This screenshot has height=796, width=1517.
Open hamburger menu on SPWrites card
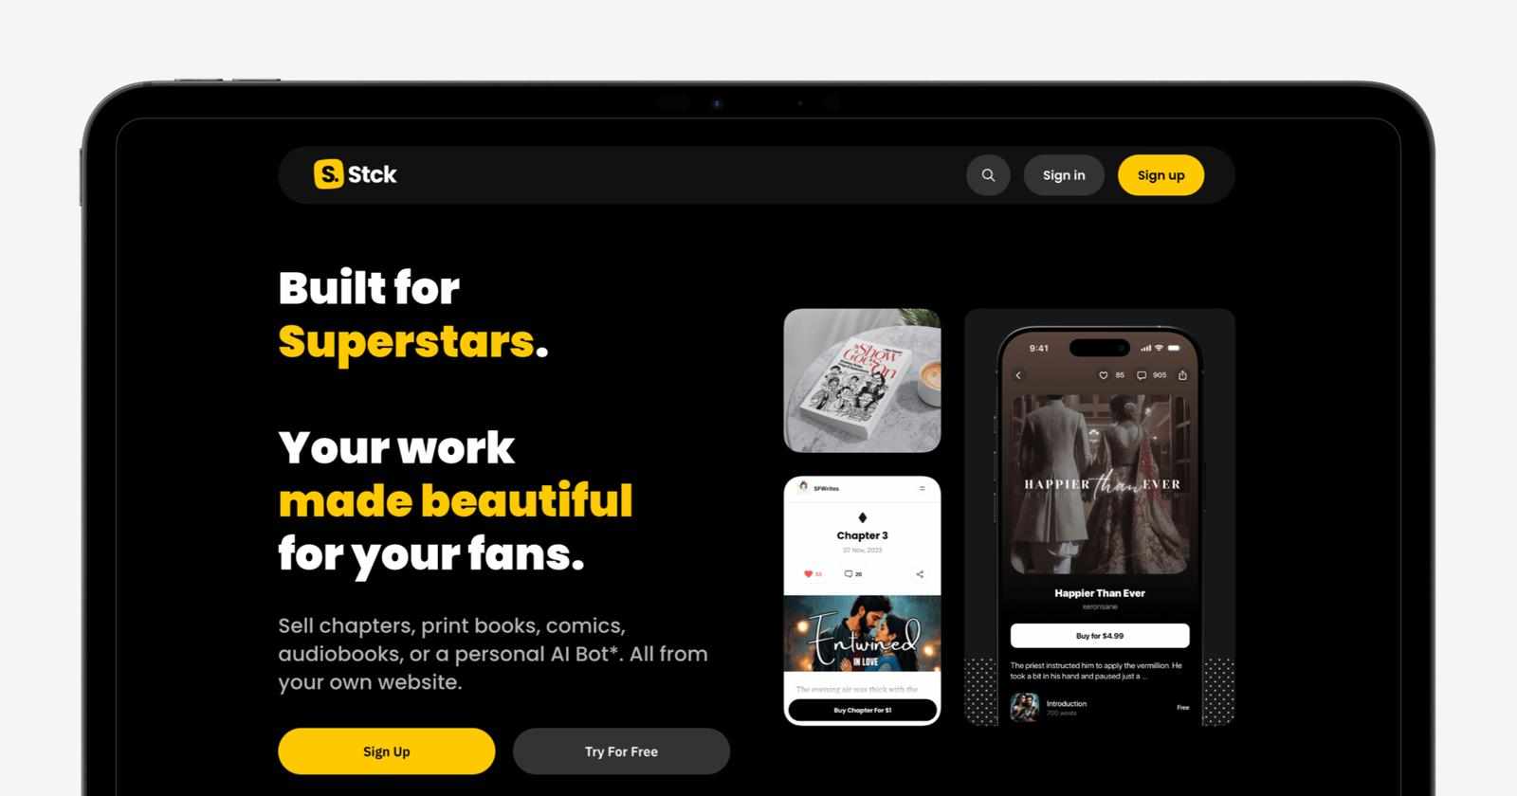[922, 489]
